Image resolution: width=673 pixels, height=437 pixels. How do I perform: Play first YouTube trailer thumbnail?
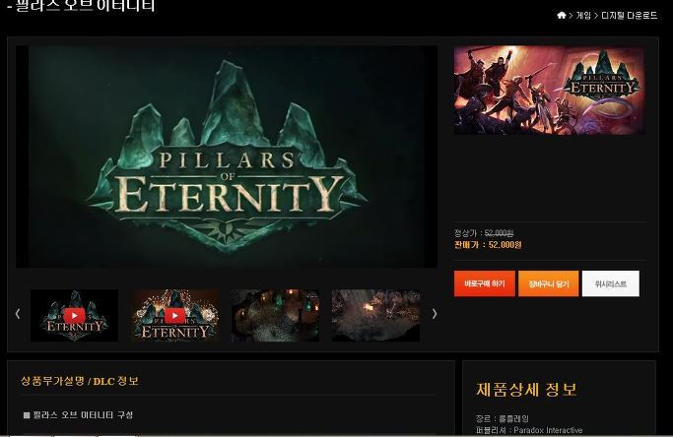point(74,315)
